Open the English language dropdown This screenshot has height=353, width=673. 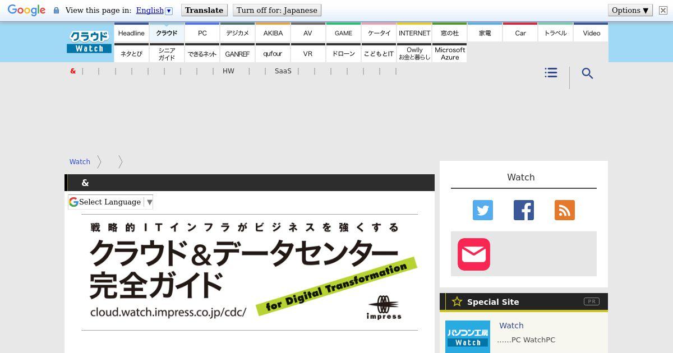pyautogui.click(x=154, y=10)
